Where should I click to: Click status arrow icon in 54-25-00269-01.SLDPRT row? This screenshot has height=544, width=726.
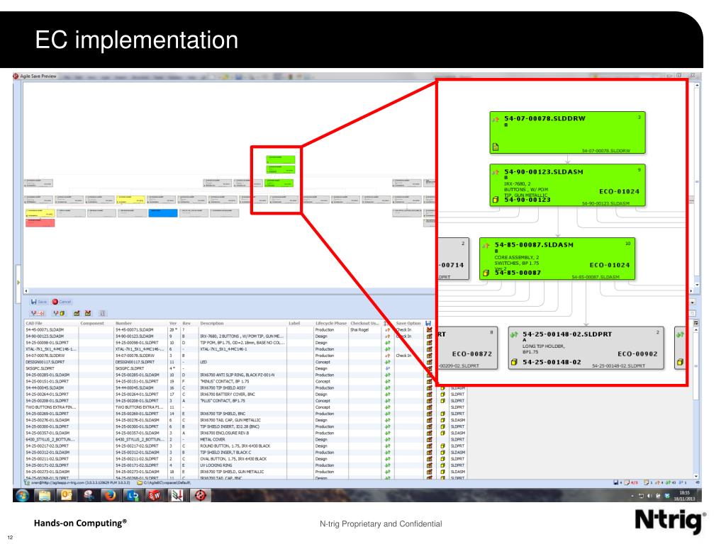pyautogui.click(x=388, y=414)
